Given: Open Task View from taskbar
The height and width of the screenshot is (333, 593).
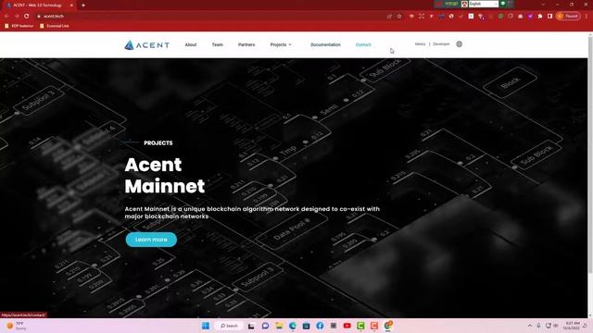Looking at the screenshot, I should [251, 326].
